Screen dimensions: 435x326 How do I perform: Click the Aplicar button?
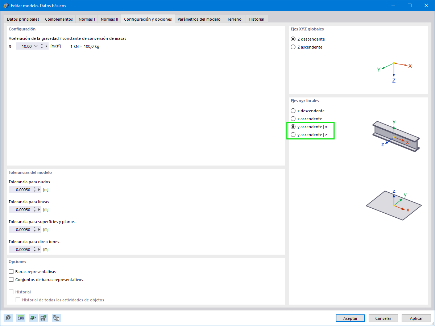[x=416, y=318]
